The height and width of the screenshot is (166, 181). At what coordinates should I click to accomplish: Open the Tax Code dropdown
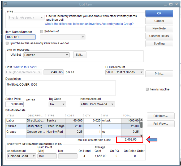pyautogui.click(x=64, y=104)
